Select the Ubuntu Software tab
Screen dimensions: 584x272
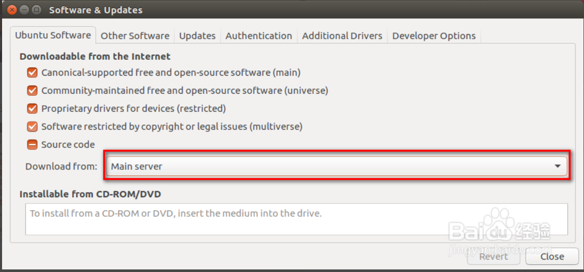coord(53,36)
